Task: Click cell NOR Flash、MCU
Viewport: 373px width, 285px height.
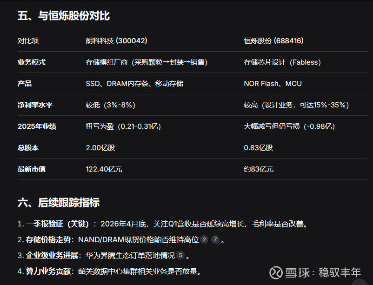Action: pyautogui.click(x=273, y=84)
